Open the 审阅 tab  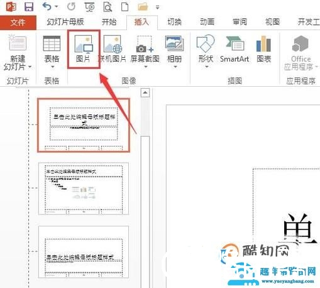click(240, 22)
